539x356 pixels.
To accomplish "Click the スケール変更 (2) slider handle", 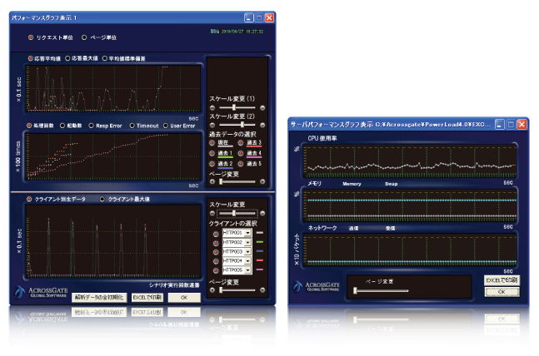I will click(242, 125).
